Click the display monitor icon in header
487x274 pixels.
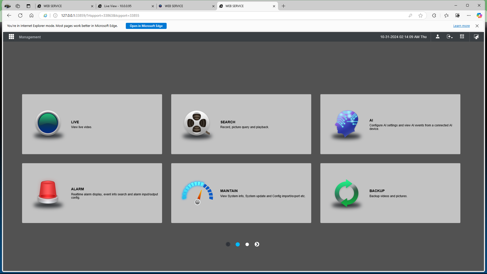pos(476,37)
